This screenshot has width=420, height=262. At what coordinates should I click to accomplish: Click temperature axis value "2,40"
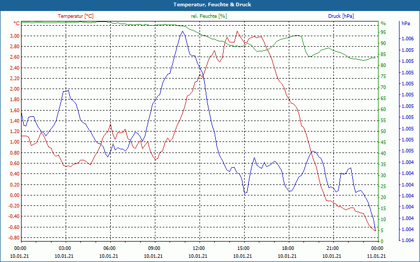click(x=15, y=68)
